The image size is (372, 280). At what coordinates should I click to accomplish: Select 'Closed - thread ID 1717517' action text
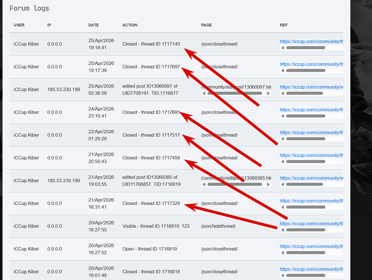[x=151, y=135]
